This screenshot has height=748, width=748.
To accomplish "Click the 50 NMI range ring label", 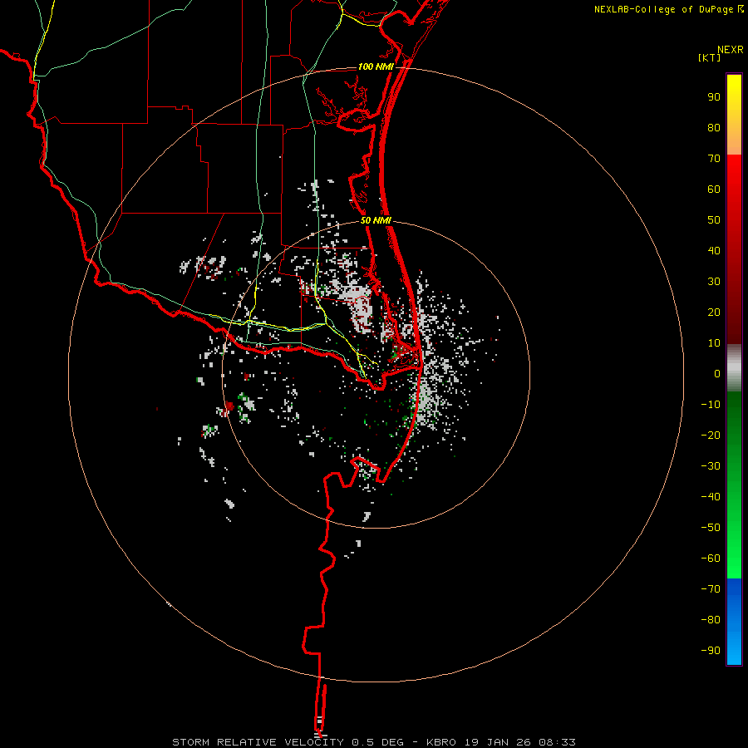I will (376, 220).
